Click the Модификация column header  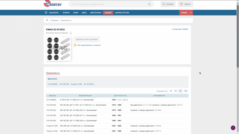pyautogui.click(x=86, y=96)
